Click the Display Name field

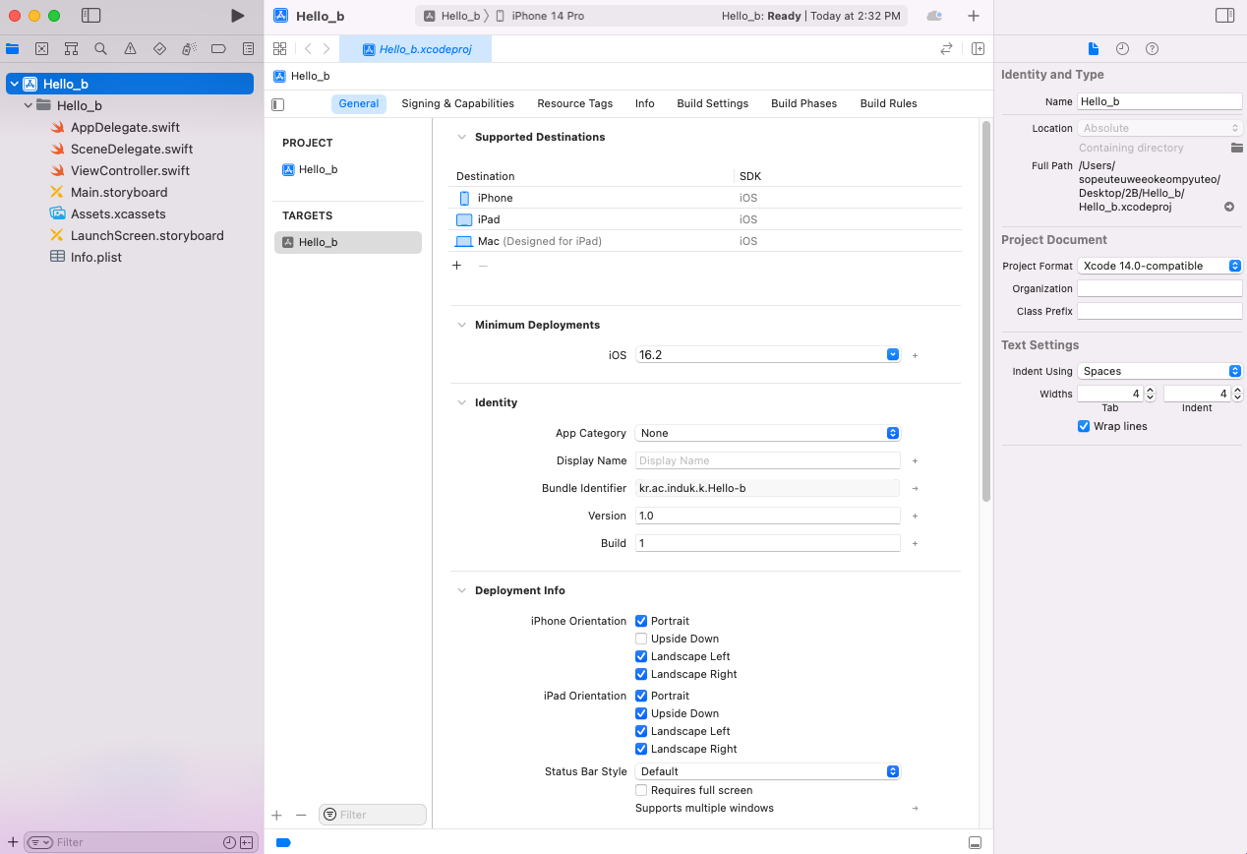point(767,460)
